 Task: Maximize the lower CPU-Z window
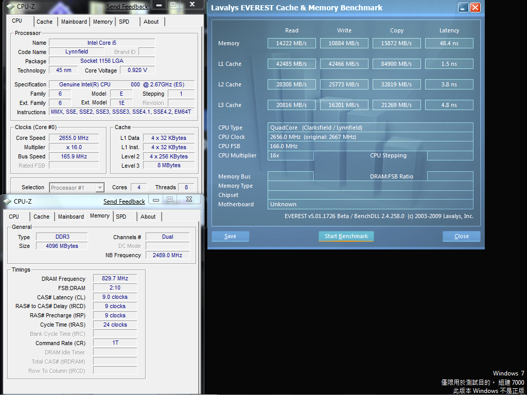click(170, 199)
